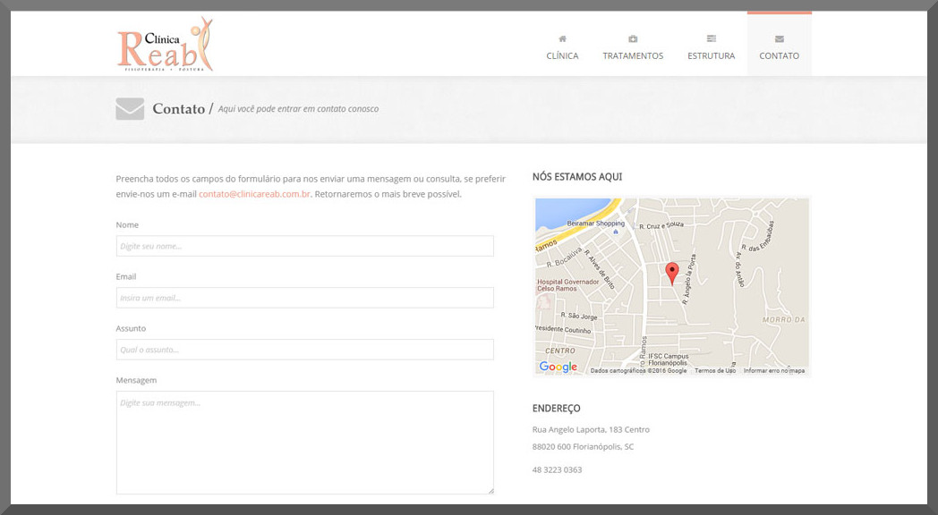Viewport: 938px width, 515px height.
Task: Click the Clínica Reab logo
Action: click(165, 45)
